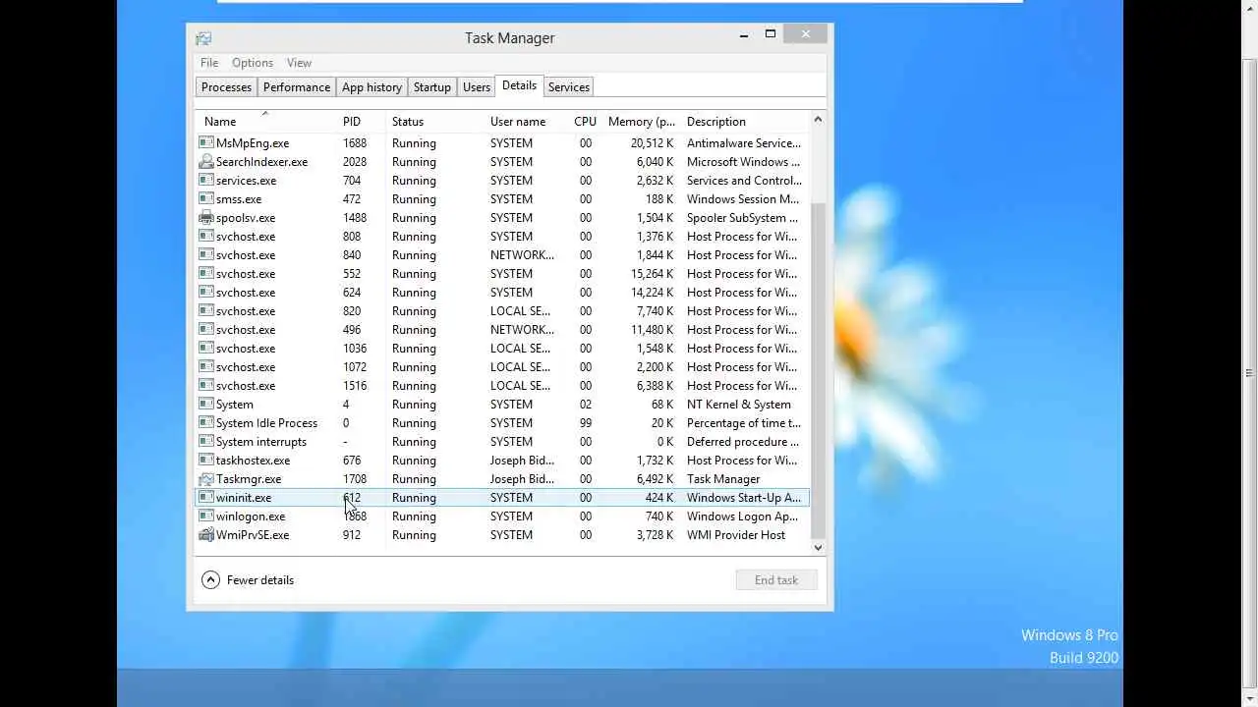Click the winlogon.exe process icon
1258x707 pixels.
click(x=206, y=516)
